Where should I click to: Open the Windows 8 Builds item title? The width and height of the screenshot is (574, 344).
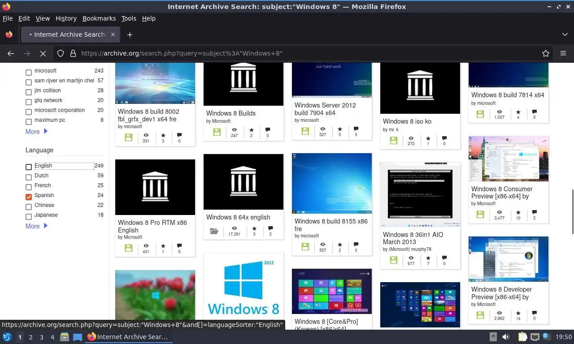click(231, 113)
